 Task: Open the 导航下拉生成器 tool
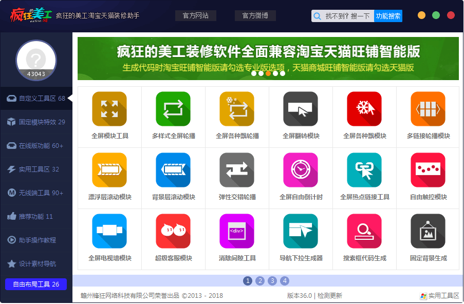pos(301,231)
